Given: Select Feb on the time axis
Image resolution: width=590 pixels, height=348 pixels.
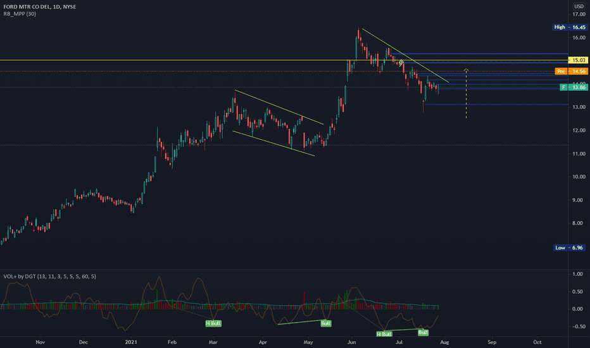Looking at the screenshot, I should click(x=172, y=342).
